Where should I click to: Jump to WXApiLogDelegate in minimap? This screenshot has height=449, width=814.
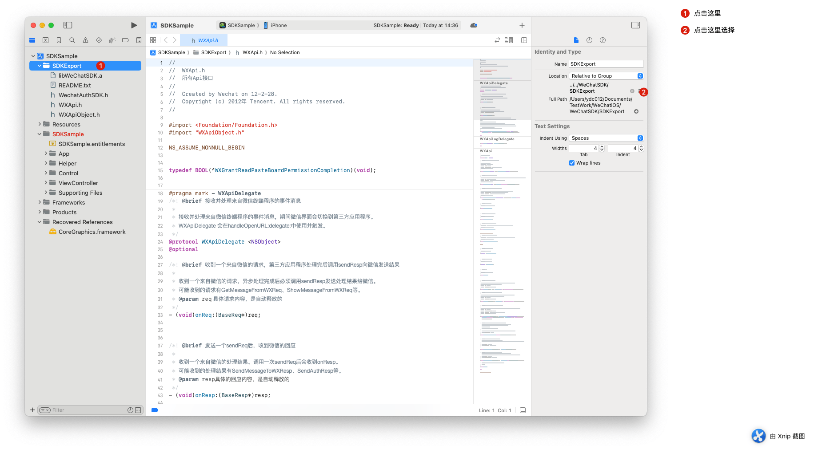click(x=497, y=139)
